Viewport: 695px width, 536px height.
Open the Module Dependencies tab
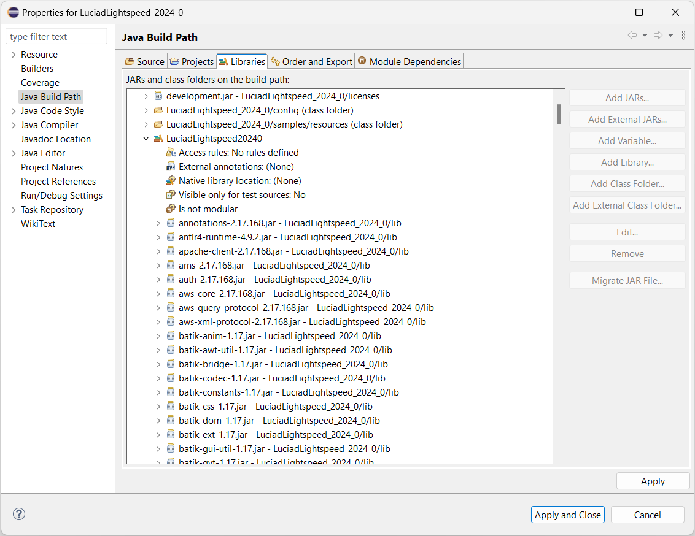click(410, 61)
